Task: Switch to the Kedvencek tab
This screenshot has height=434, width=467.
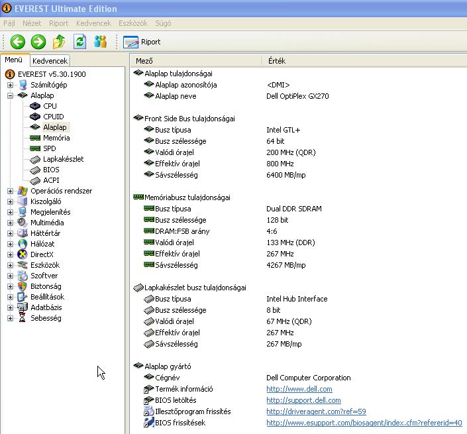Action: pos(50,61)
